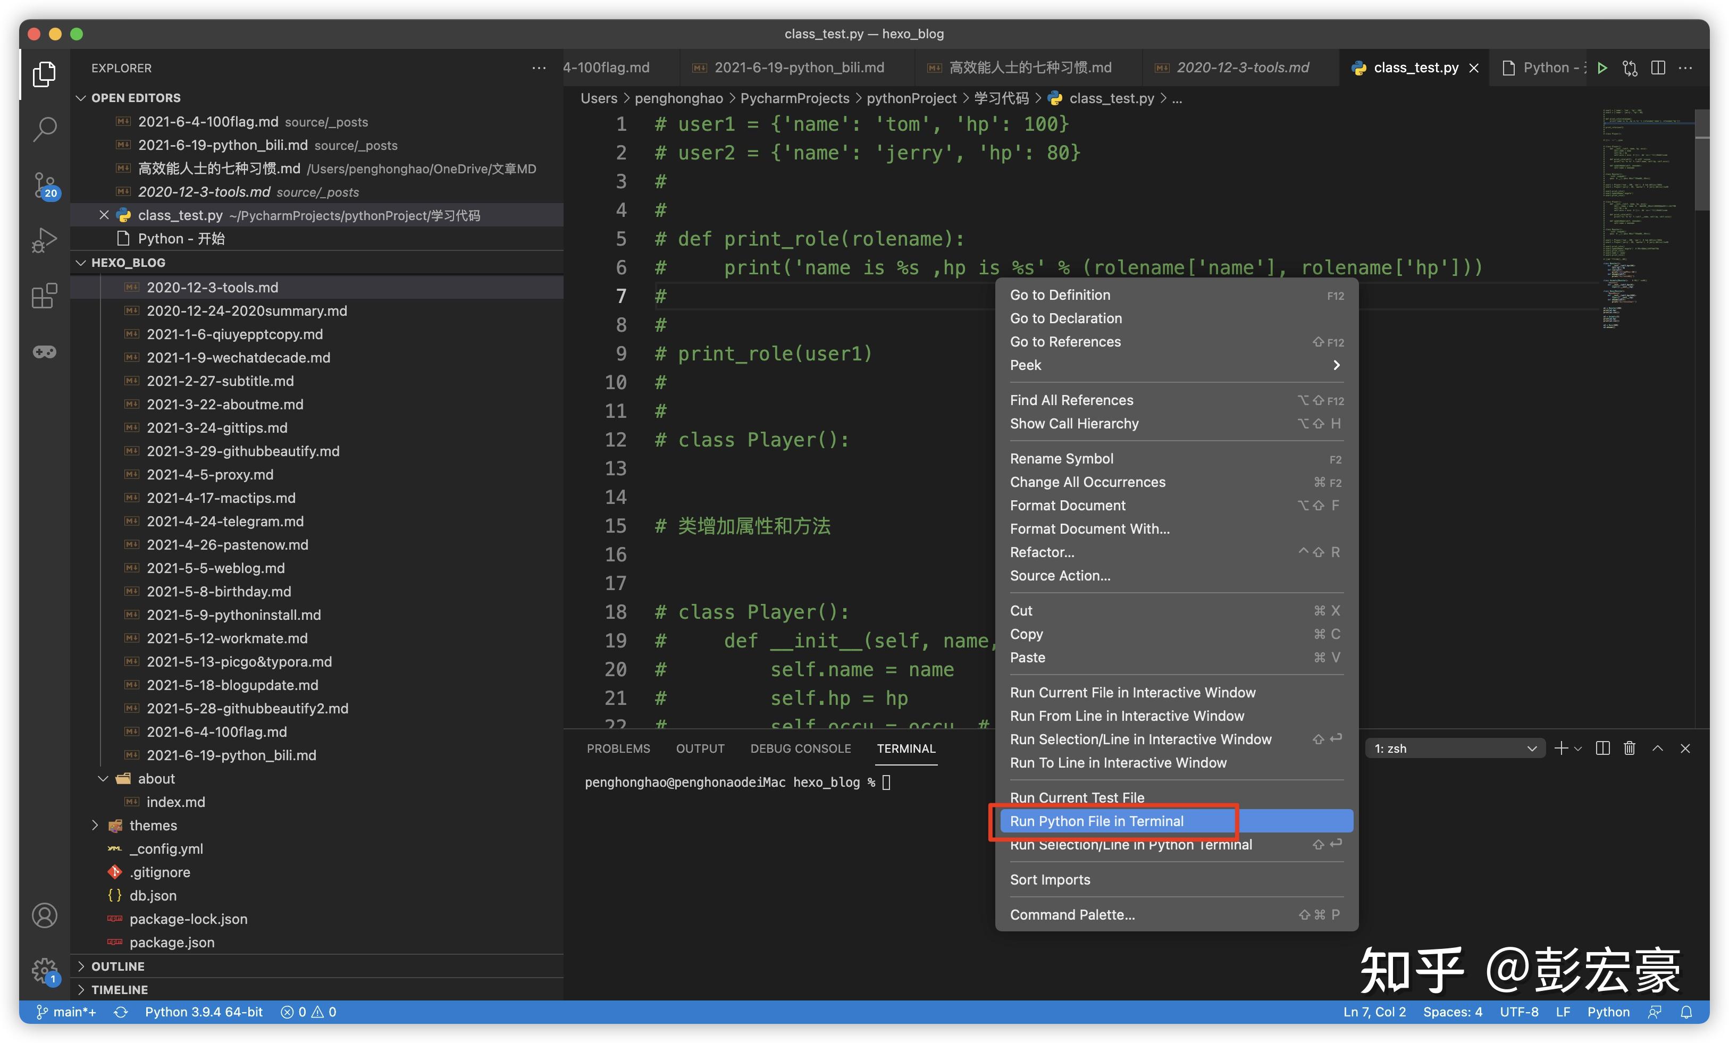The height and width of the screenshot is (1043, 1729).
Task: Click the editor minimap to navigate
Action: 1642,211
